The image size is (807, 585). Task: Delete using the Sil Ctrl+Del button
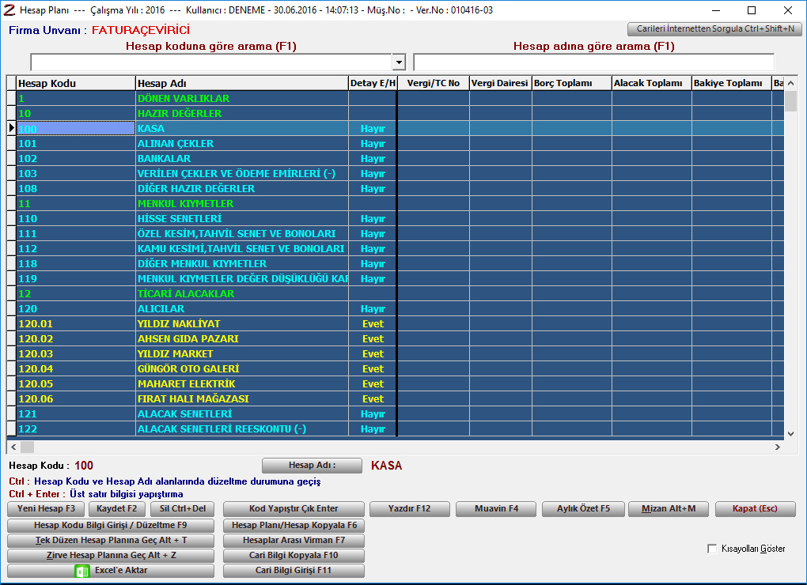pyautogui.click(x=183, y=509)
